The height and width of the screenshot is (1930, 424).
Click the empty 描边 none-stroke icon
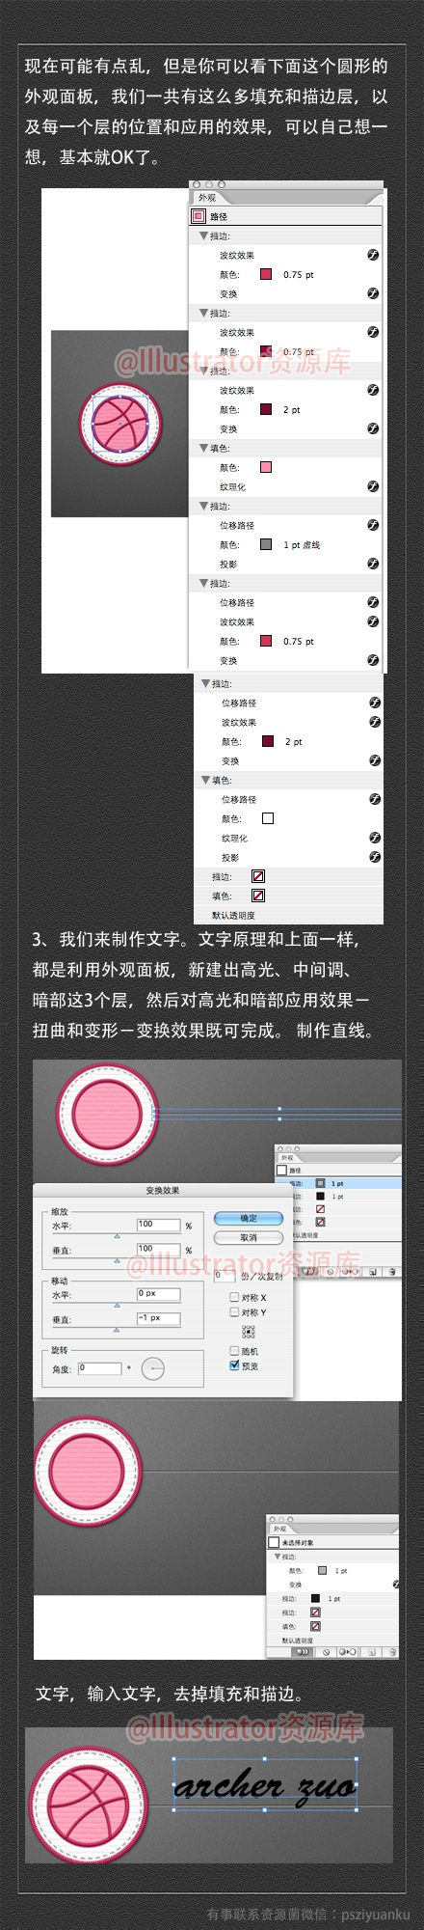click(x=258, y=876)
